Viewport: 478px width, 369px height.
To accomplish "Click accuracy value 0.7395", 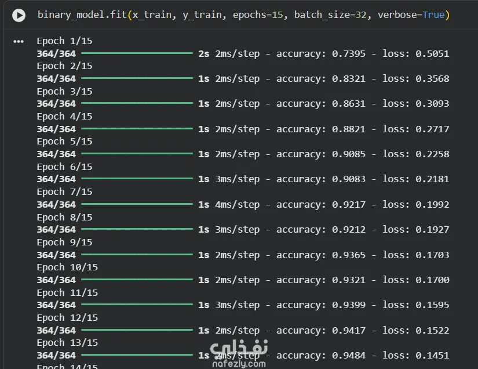I will (349, 54).
